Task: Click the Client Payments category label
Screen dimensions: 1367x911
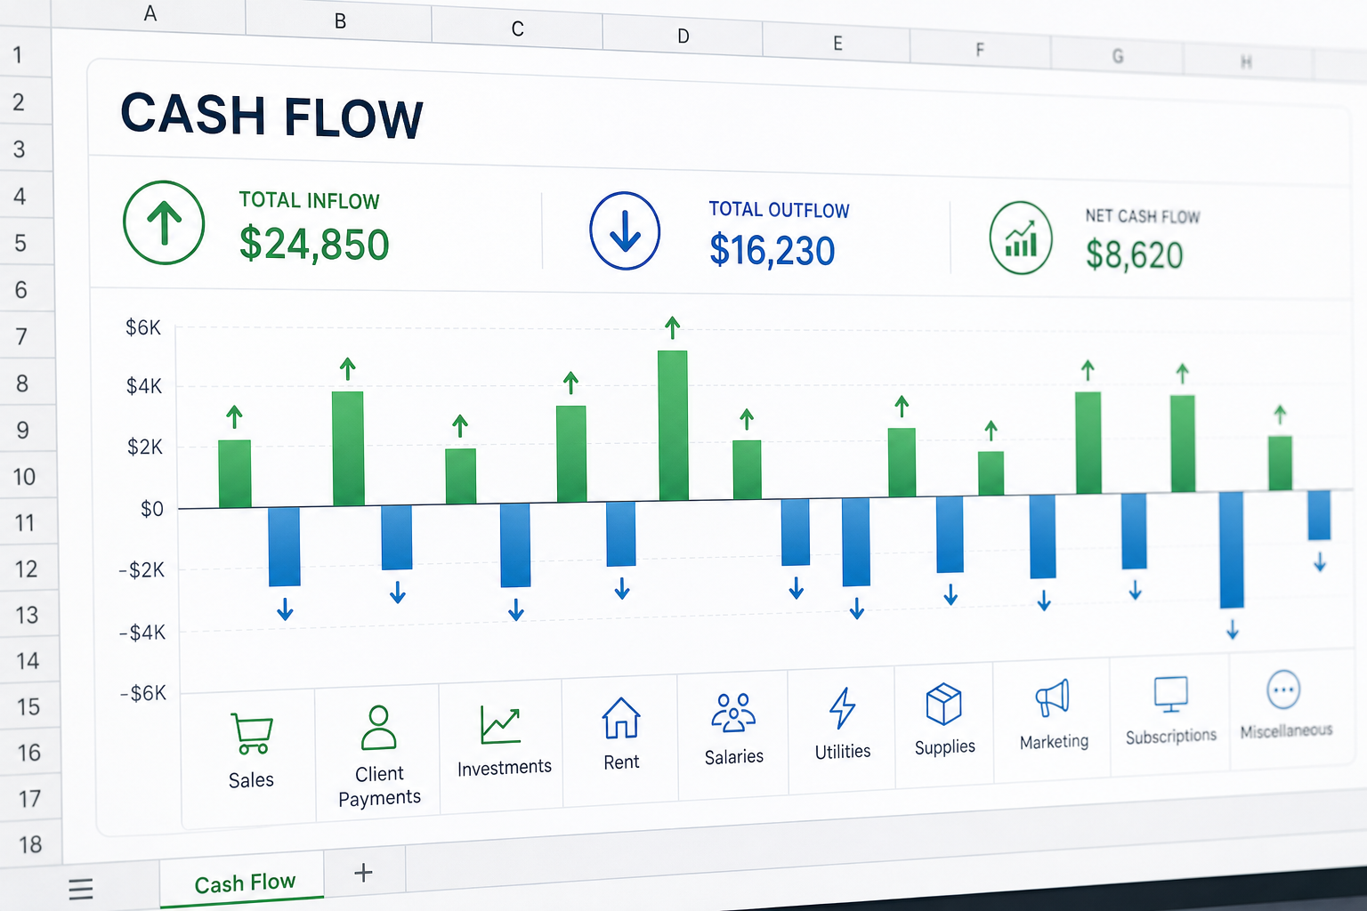Action: pyautogui.click(x=379, y=786)
